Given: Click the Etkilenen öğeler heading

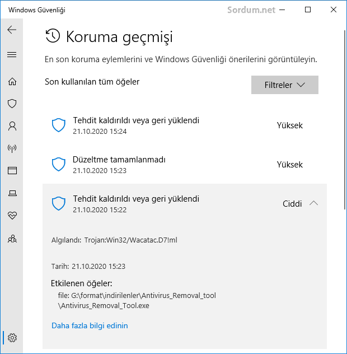Looking at the screenshot, I should coord(82,283).
